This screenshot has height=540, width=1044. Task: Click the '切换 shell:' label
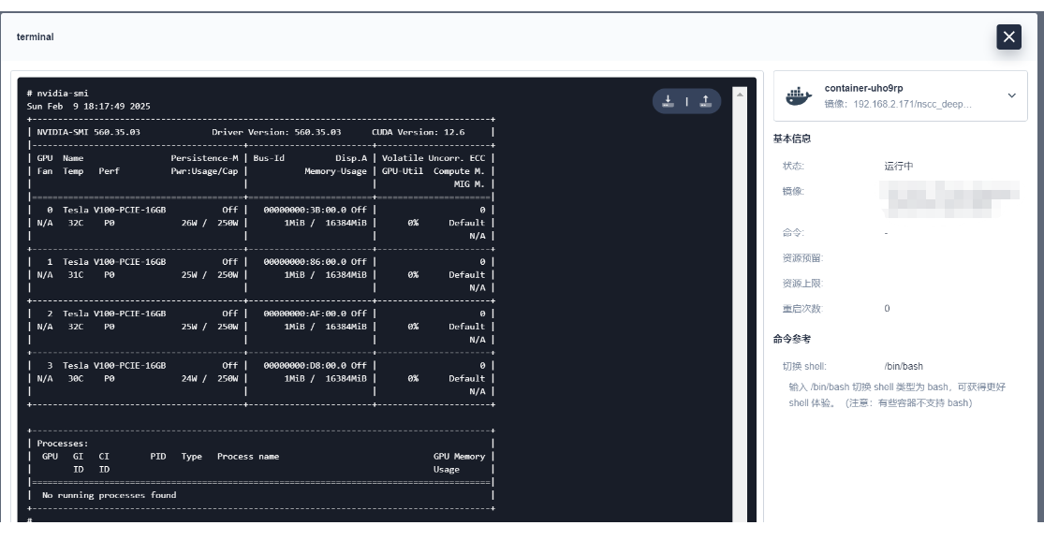click(804, 366)
